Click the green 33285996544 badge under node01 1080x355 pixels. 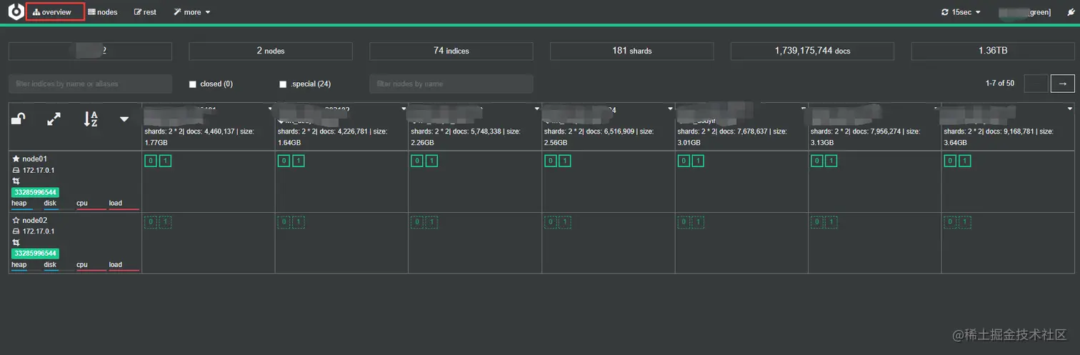[35, 193]
